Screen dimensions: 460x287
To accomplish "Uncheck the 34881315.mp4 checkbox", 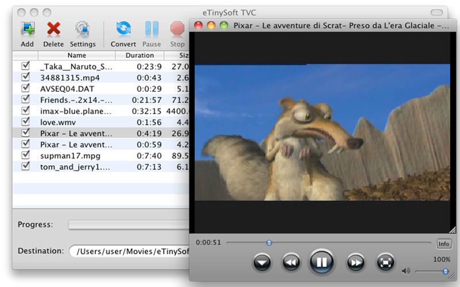I will [25, 76].
